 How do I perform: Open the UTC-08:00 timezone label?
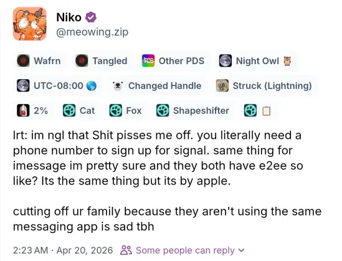click(x=57, y=86)
